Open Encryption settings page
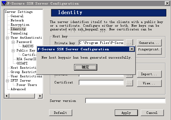The image size is (171, 120). [x=20, y=25]
